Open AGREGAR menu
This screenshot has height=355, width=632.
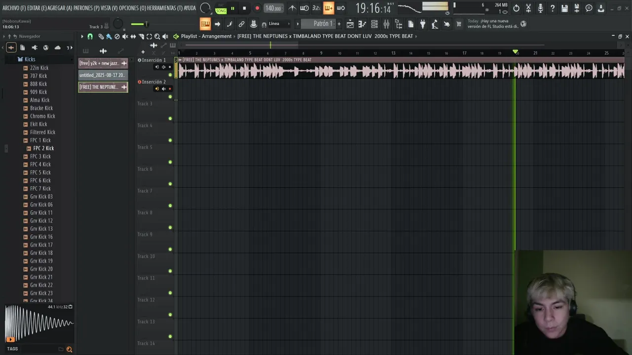pos(61,8)
